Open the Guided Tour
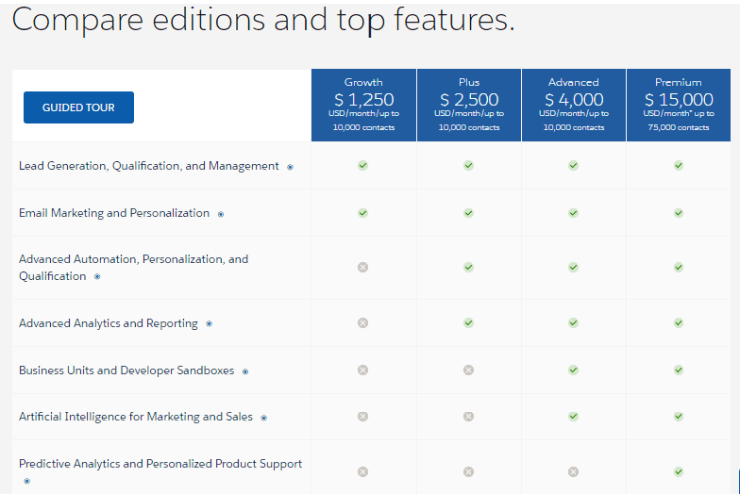Image resolution: width=740 pixels, height=494 pixels. coord(79,107)
